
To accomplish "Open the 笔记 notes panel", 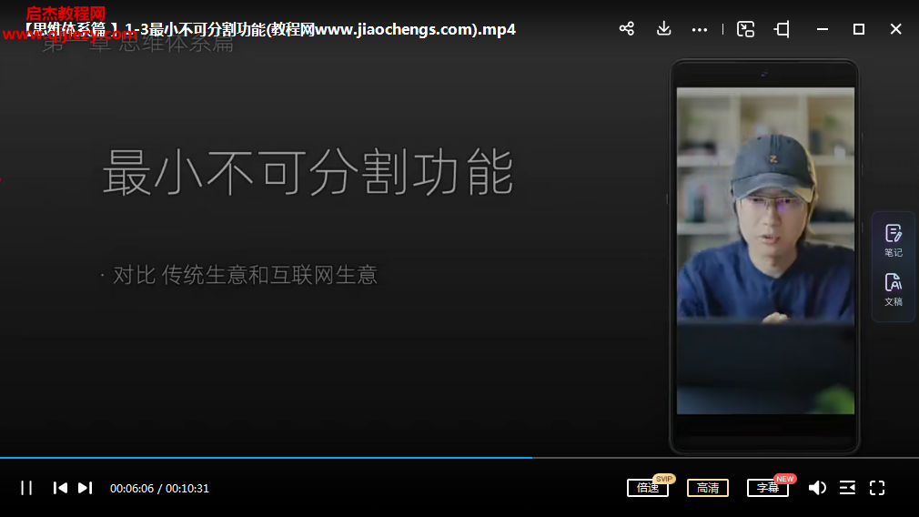I will 894,240.
